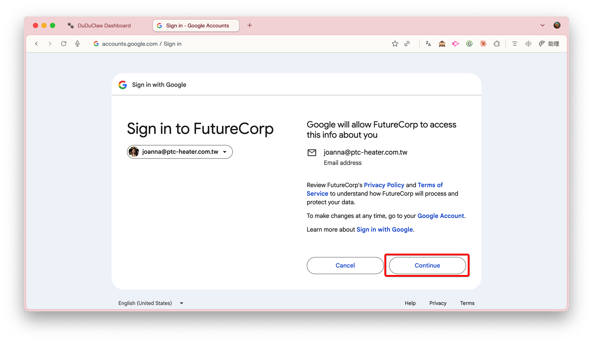Open the green Grammarly extension
Viewport: 593px width, 343px height.
[x=469, y=44]
